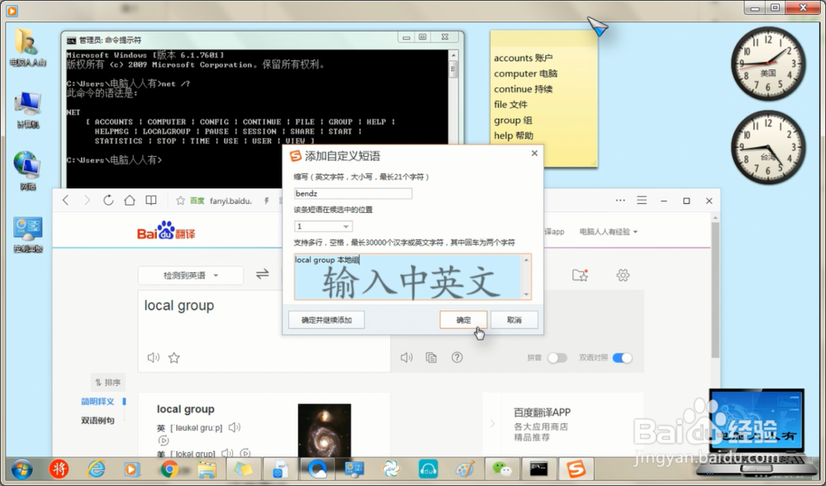
Task: Select the 双语例句 tab
Action: pos(97,420)
